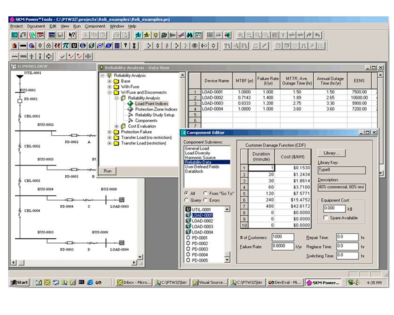Click the colorful red-arrow icon in top toolbar
The height and width of the screenshot is (315, 394).
227,35
